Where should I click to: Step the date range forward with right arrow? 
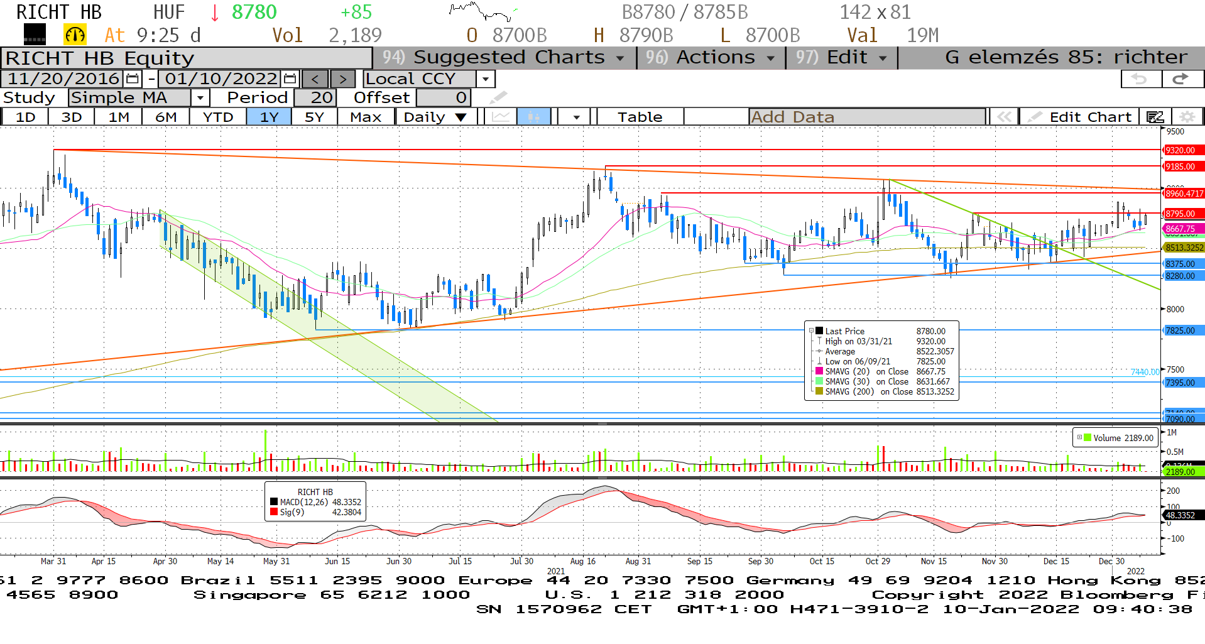tap(342, 79)
